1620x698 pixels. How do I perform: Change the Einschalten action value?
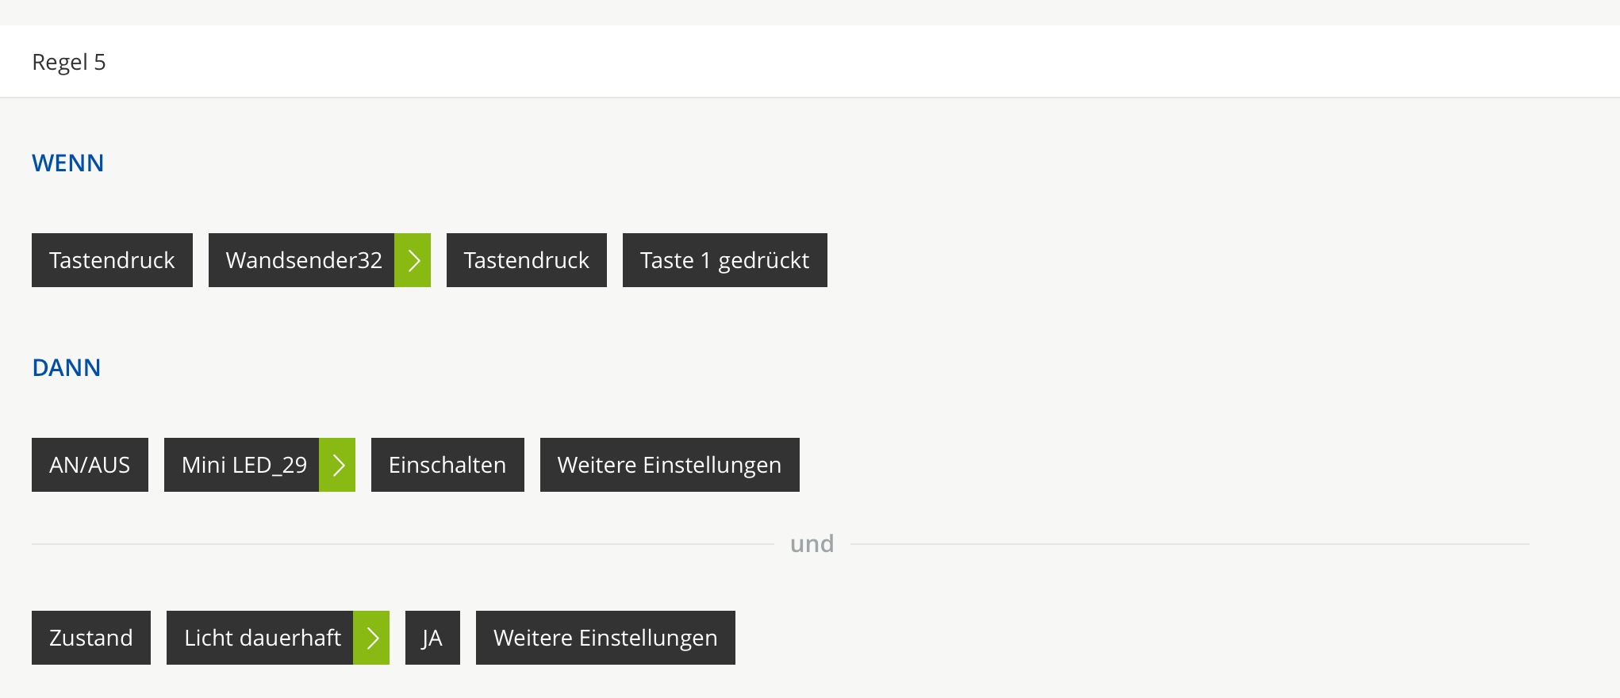(447, 465)
